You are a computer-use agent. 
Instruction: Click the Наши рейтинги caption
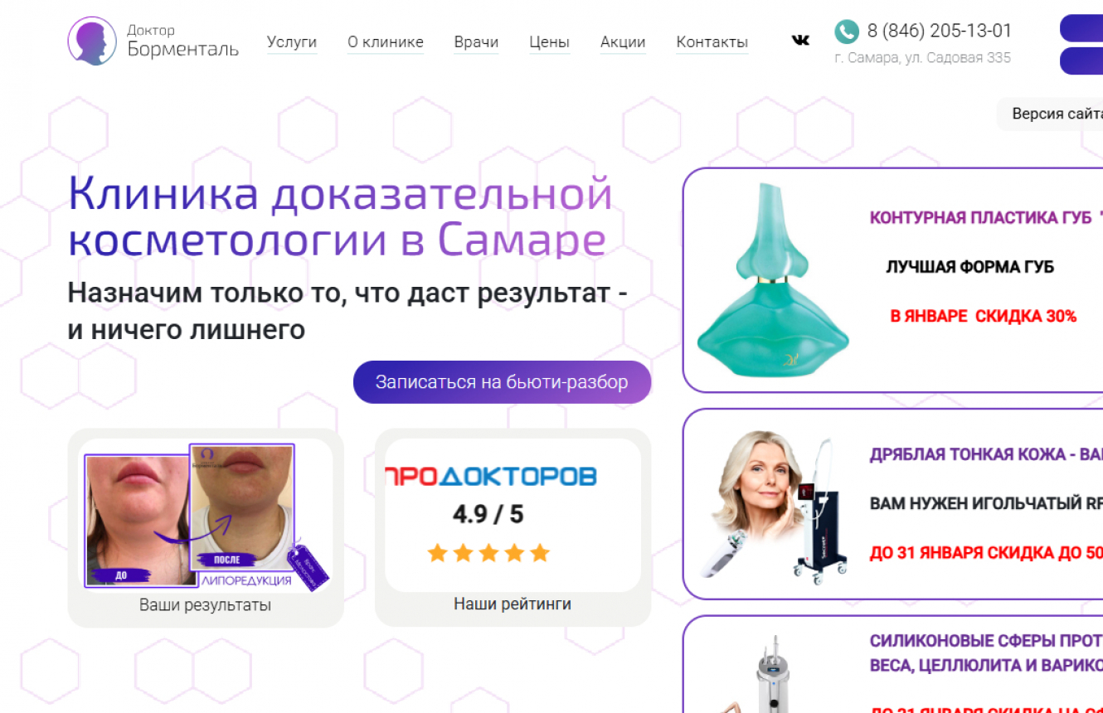(x=513, y=604)
